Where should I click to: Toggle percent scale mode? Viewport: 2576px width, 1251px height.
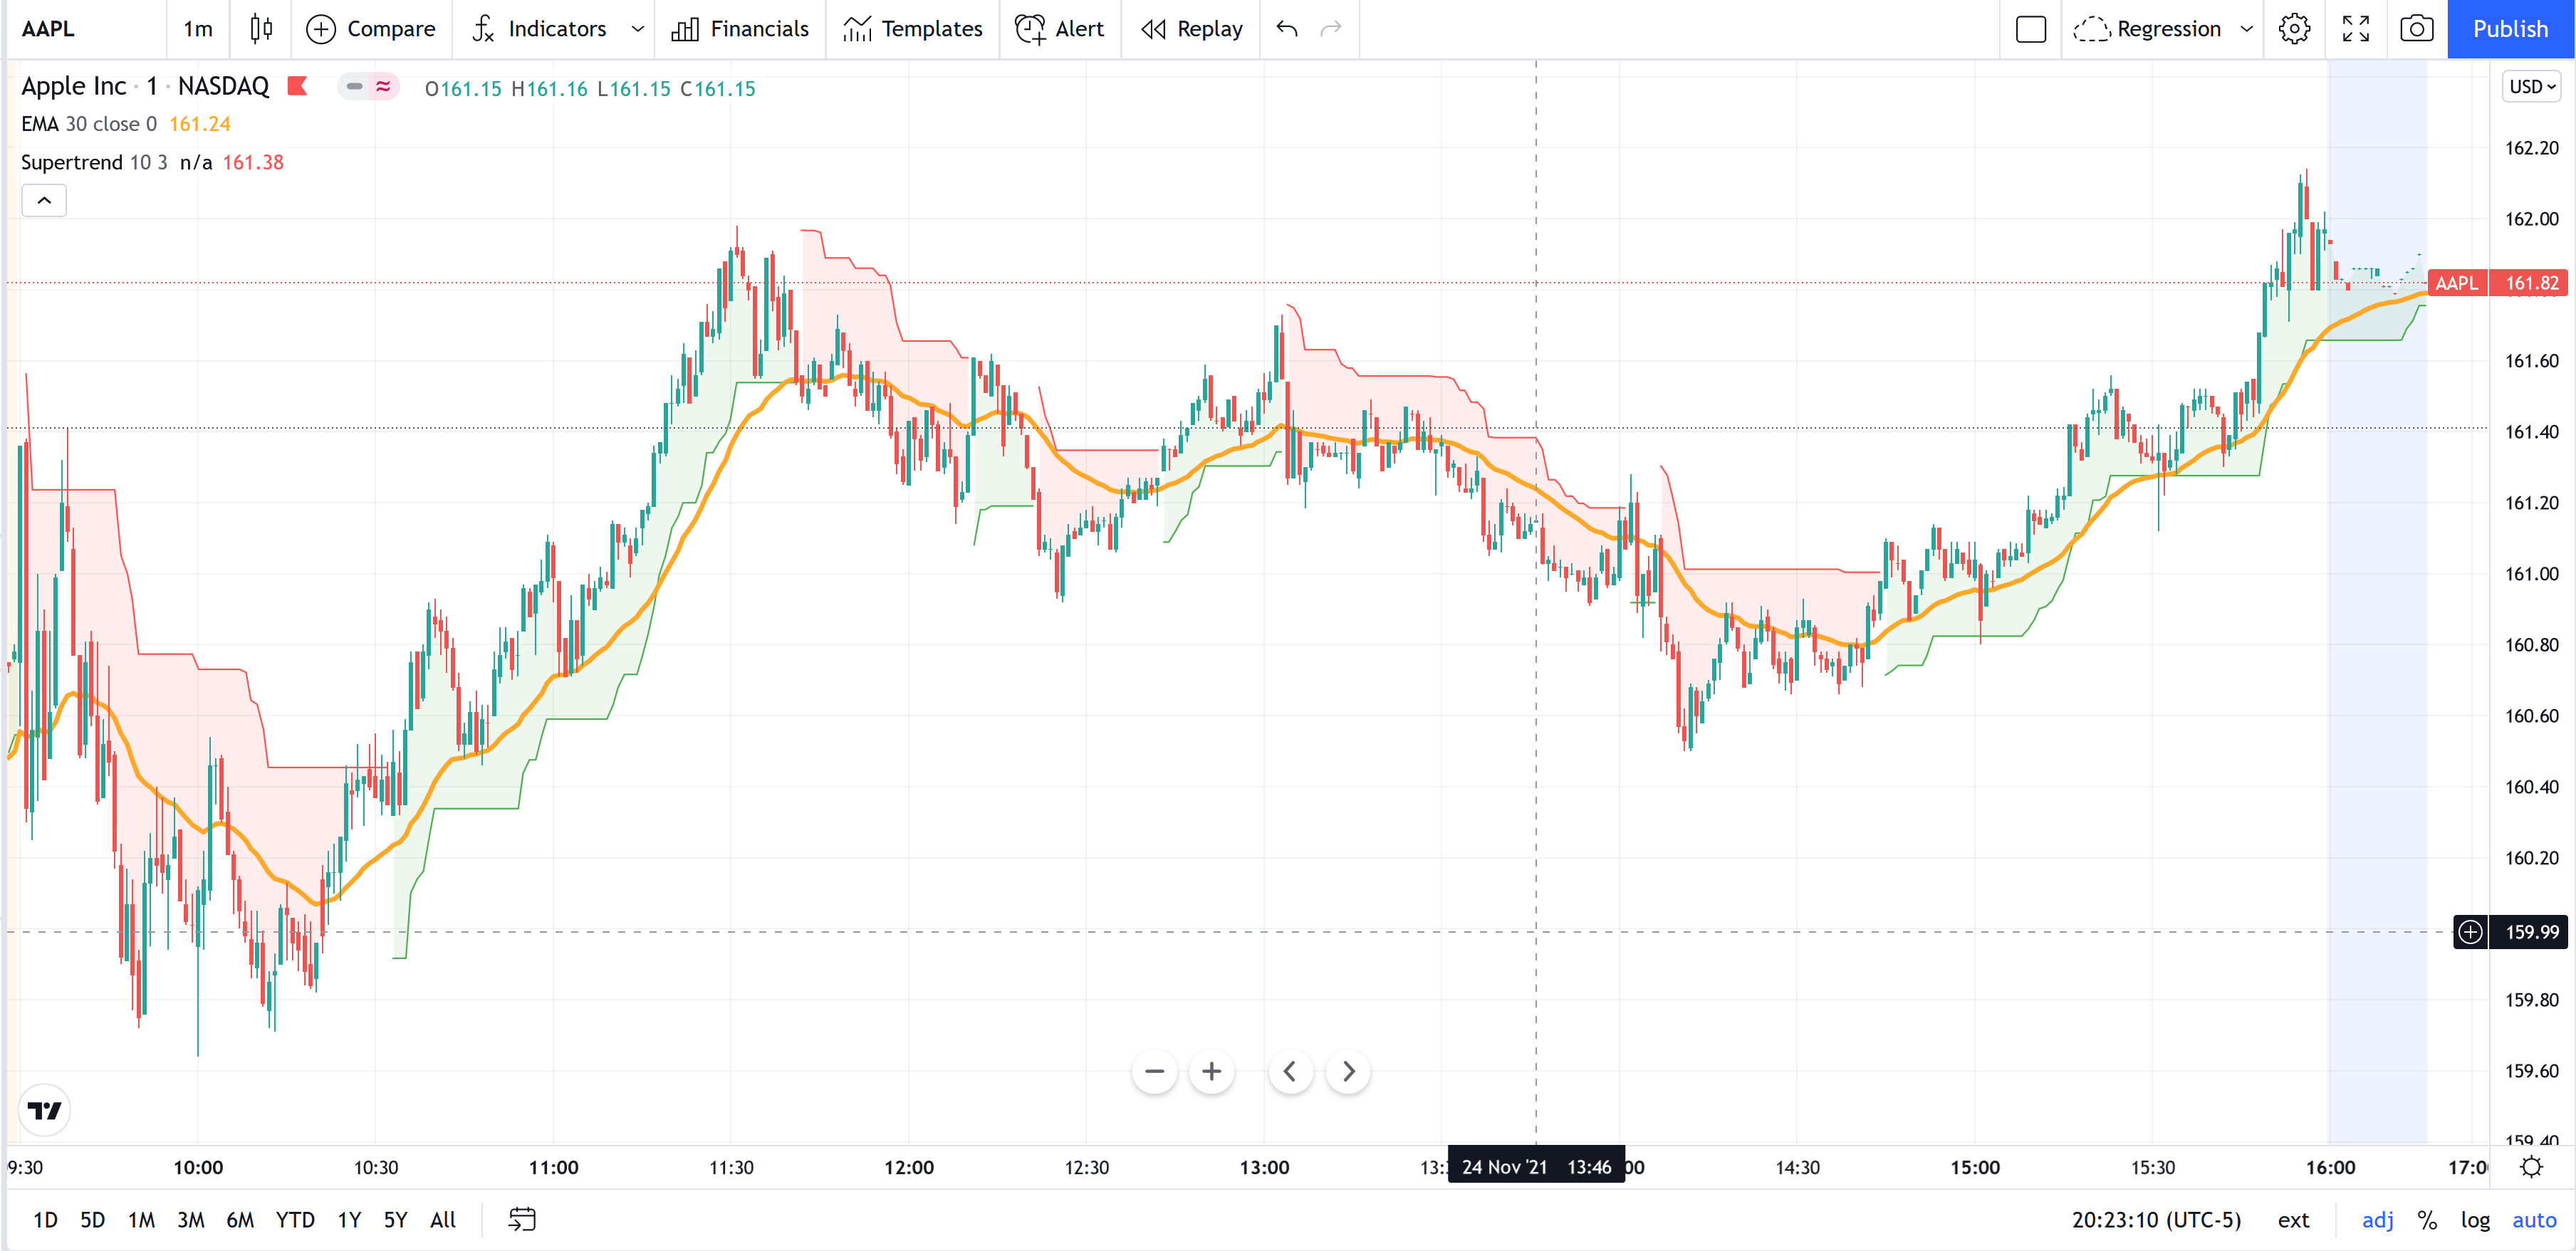point(2426,1220)
